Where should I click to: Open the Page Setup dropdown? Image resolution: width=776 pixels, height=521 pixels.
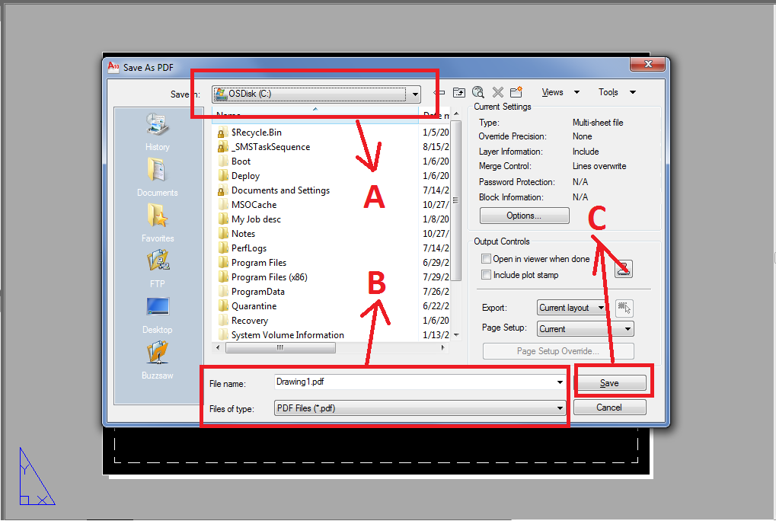pos(583,328)
